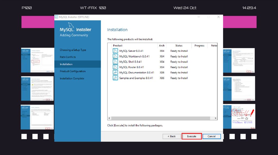278x155 pixels.
Task: Click the Progress column header
Action: [199, 45]
